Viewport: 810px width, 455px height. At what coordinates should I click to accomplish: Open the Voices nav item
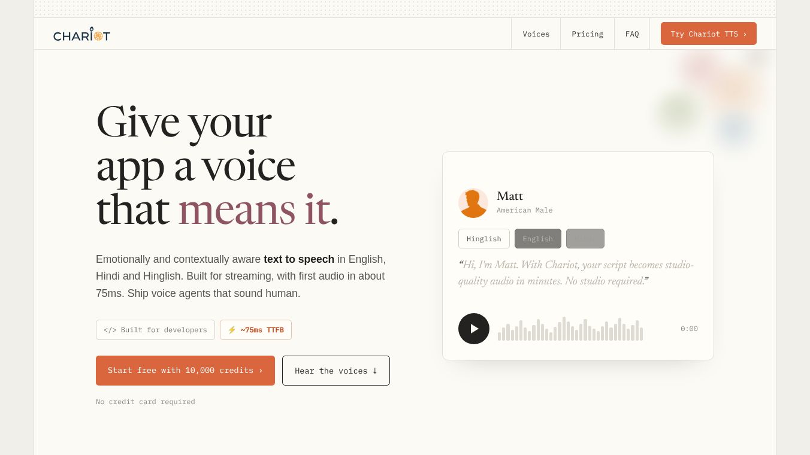(536, 34)
